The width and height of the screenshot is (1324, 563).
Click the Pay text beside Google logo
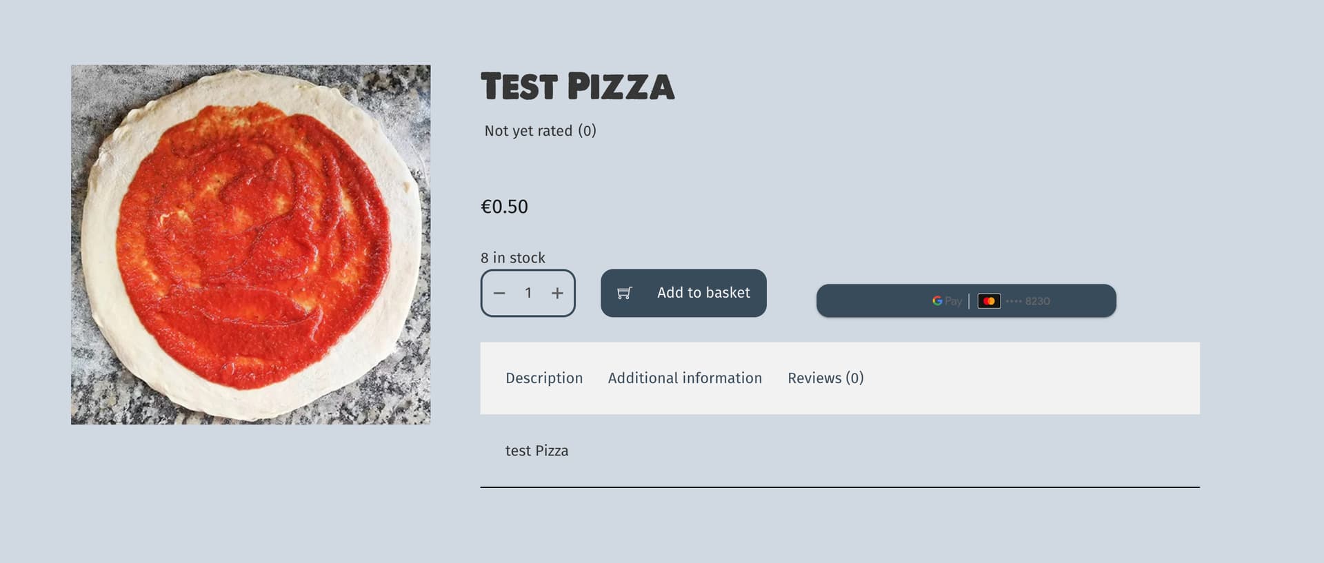(x=953, y=301)
